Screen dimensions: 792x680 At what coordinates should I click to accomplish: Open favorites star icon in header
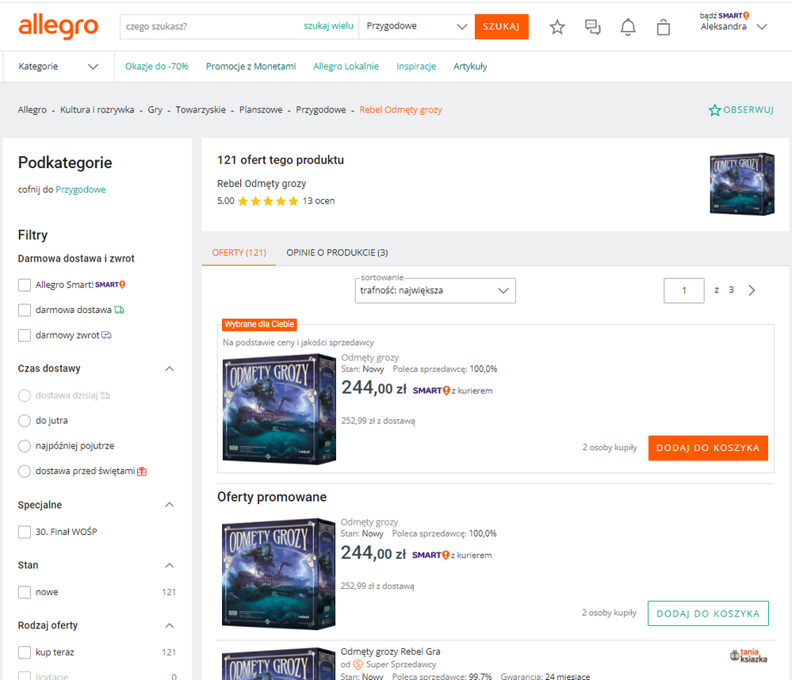tap(557, 27)
